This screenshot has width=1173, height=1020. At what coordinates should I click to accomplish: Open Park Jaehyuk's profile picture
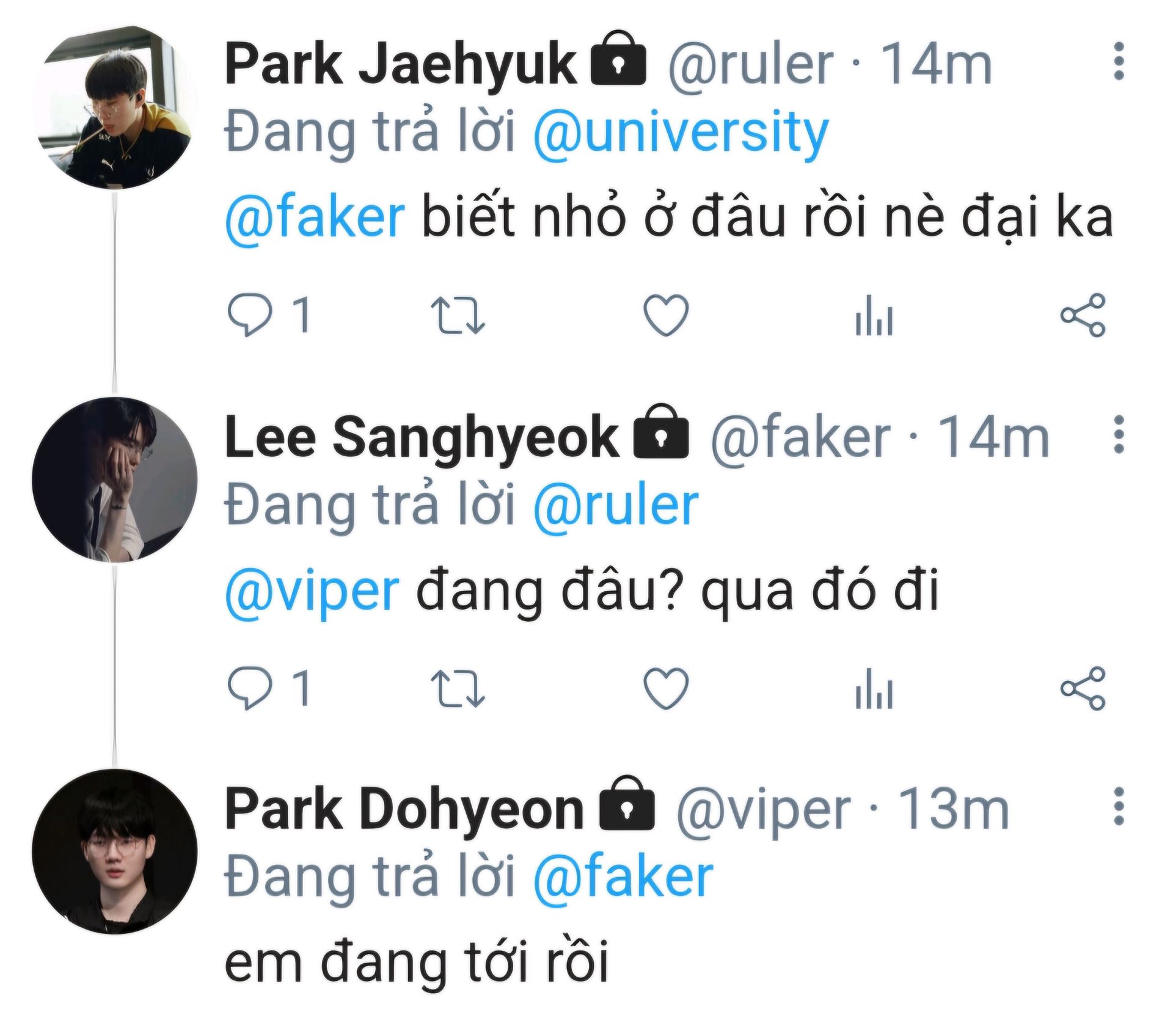click(115, 107)
